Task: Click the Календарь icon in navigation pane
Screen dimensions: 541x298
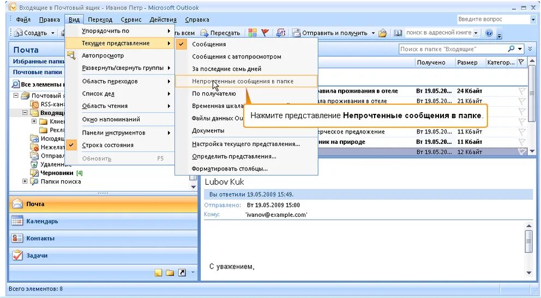Action: [x=17, y=221]
